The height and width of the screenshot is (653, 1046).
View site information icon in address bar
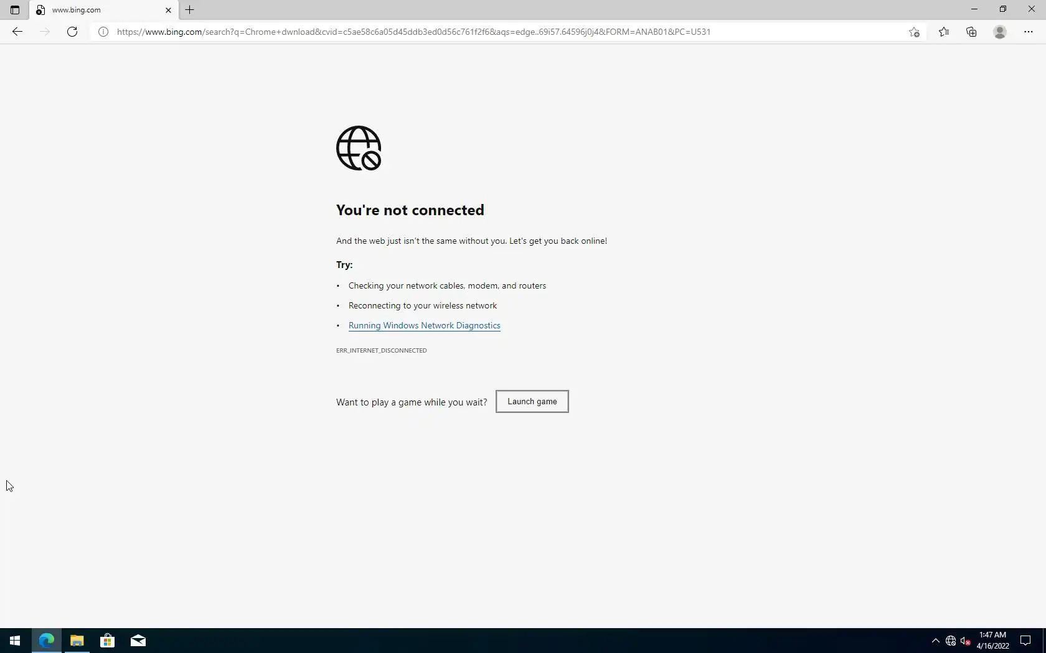[103, 32]
